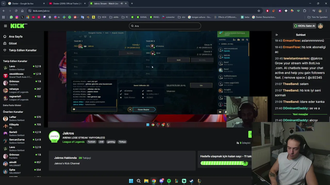Reload the kick.com page
This screenshot has width=330, height=185.
click(16, 11)
